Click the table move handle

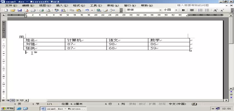click(x=21, y=37)
